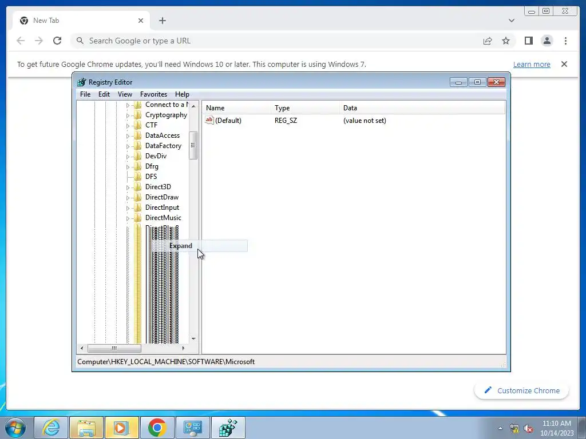
Task: Click the tree scroll down arrow
Action: tap(193, 338)
